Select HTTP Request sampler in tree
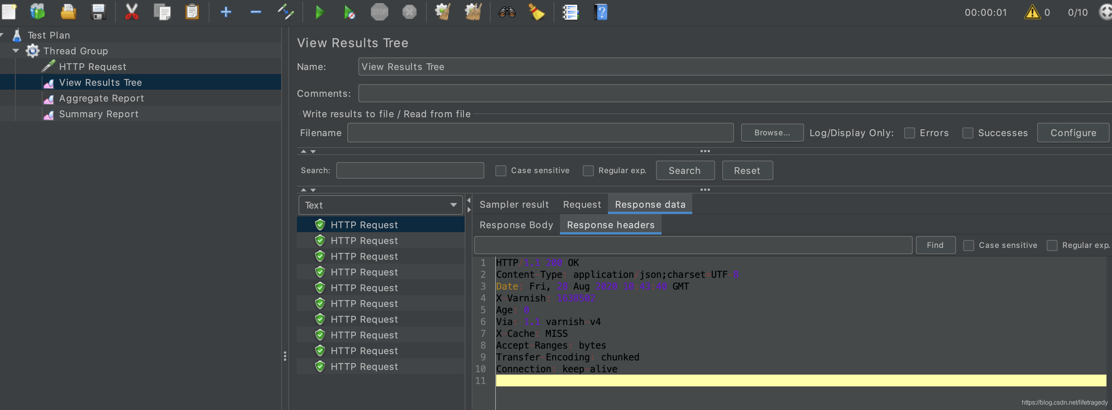The height and width of the screenshot is (410, 1112). pos(93,66)
